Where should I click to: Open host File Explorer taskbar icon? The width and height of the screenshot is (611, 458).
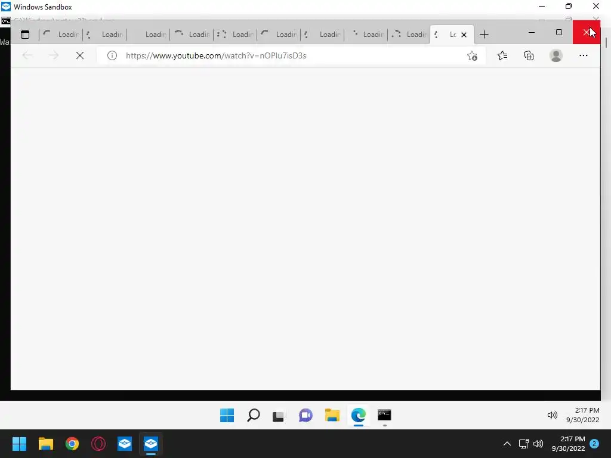[x=45, y=444]
